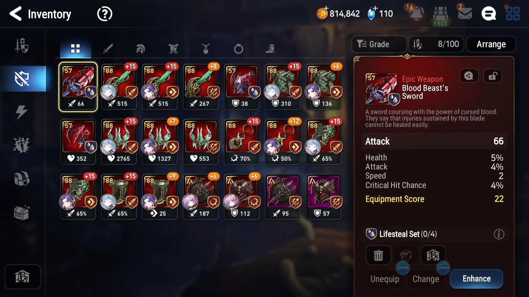Open the chat bubble icon
529x297 pixels.
[x=489, y=13]
